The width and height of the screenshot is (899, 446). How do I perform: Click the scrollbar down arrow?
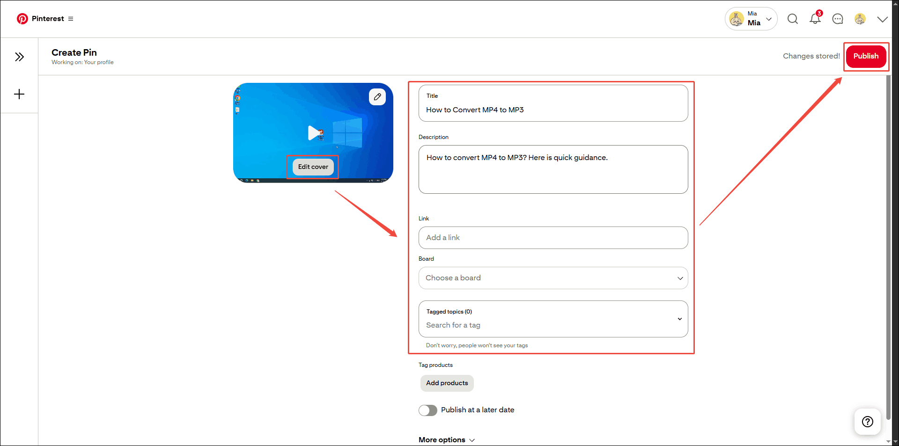coord(888,441)
